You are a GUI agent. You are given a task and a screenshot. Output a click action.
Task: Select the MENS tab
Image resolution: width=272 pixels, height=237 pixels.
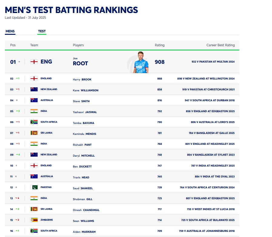(x=10, y=31)
